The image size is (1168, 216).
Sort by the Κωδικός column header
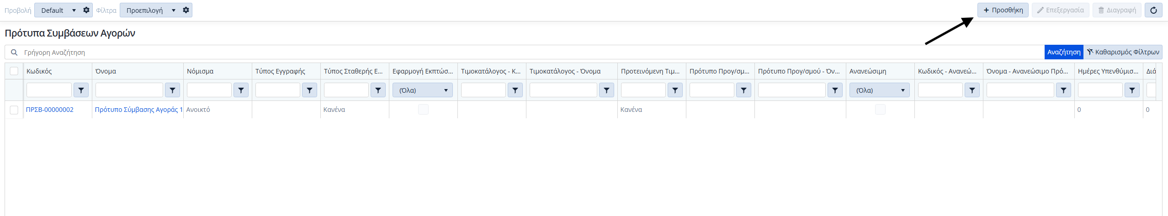click(39, 71)
